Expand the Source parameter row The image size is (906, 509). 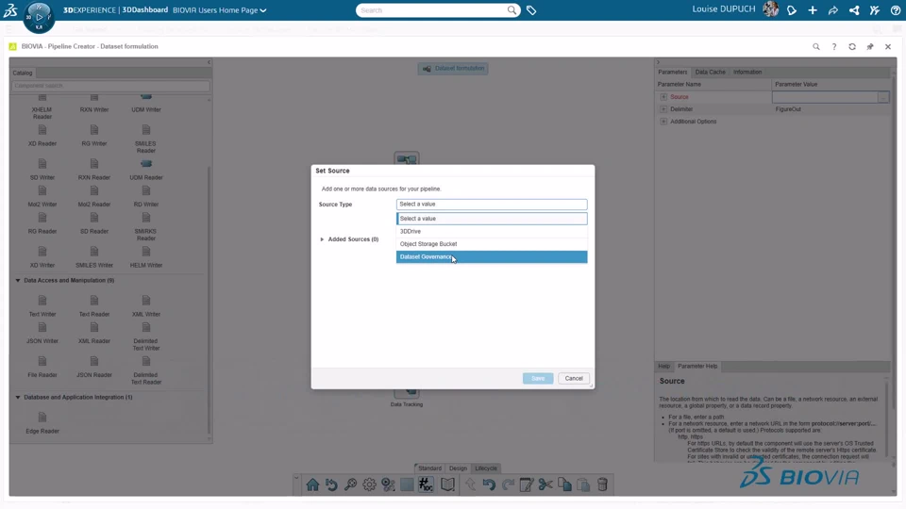coord(663,97)
